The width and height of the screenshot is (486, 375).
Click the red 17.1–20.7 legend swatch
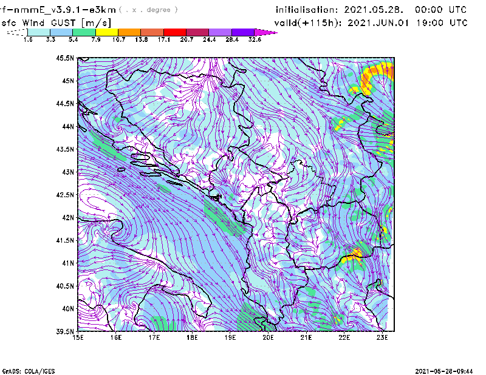click(175, 32)
